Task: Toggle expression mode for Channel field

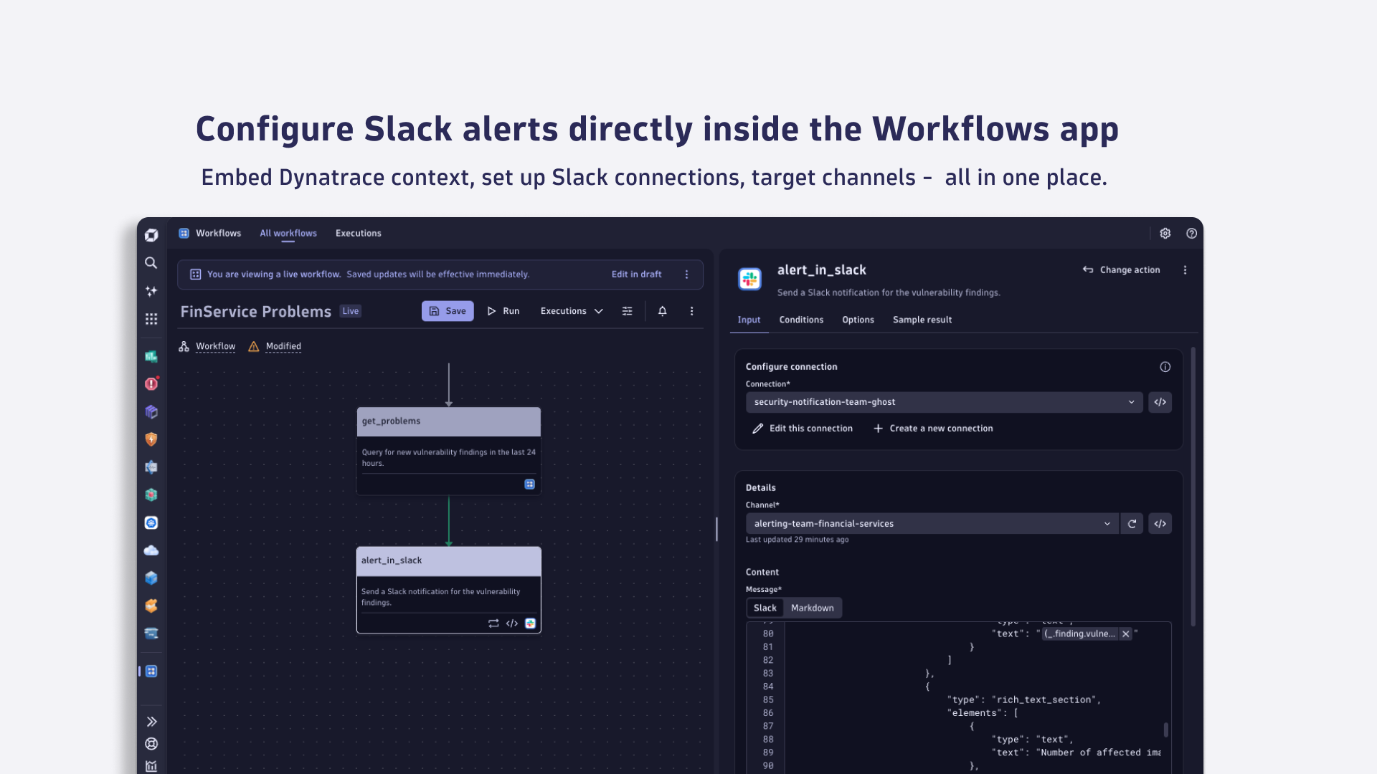Action: [x=1160, y=524]
